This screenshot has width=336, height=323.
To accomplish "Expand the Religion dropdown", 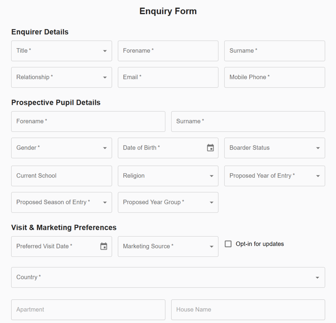I will (168, 176).
